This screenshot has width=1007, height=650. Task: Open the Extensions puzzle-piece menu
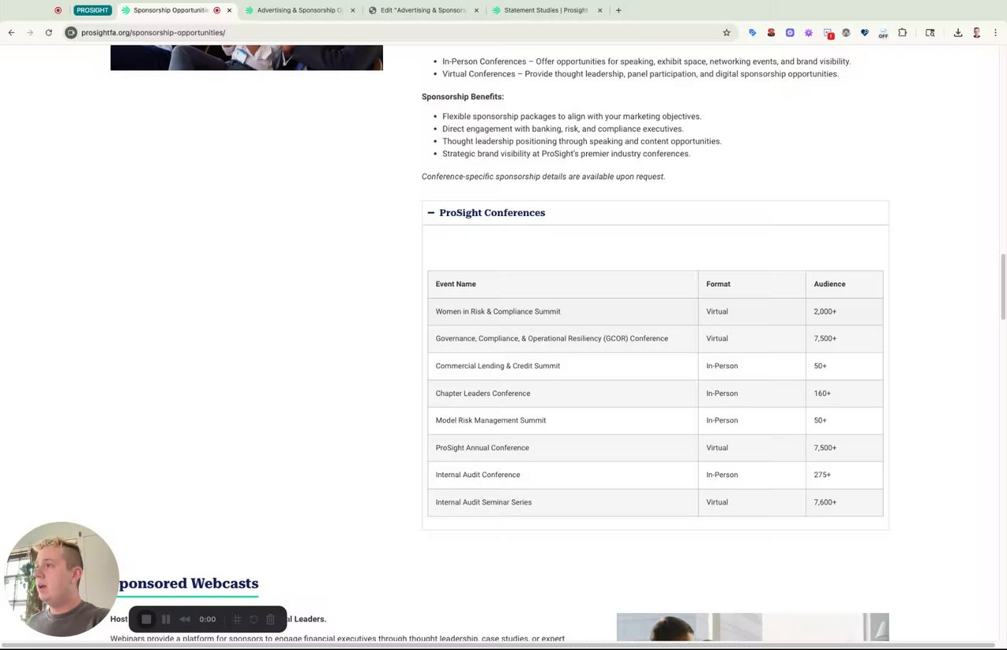[x=902, y=32]
